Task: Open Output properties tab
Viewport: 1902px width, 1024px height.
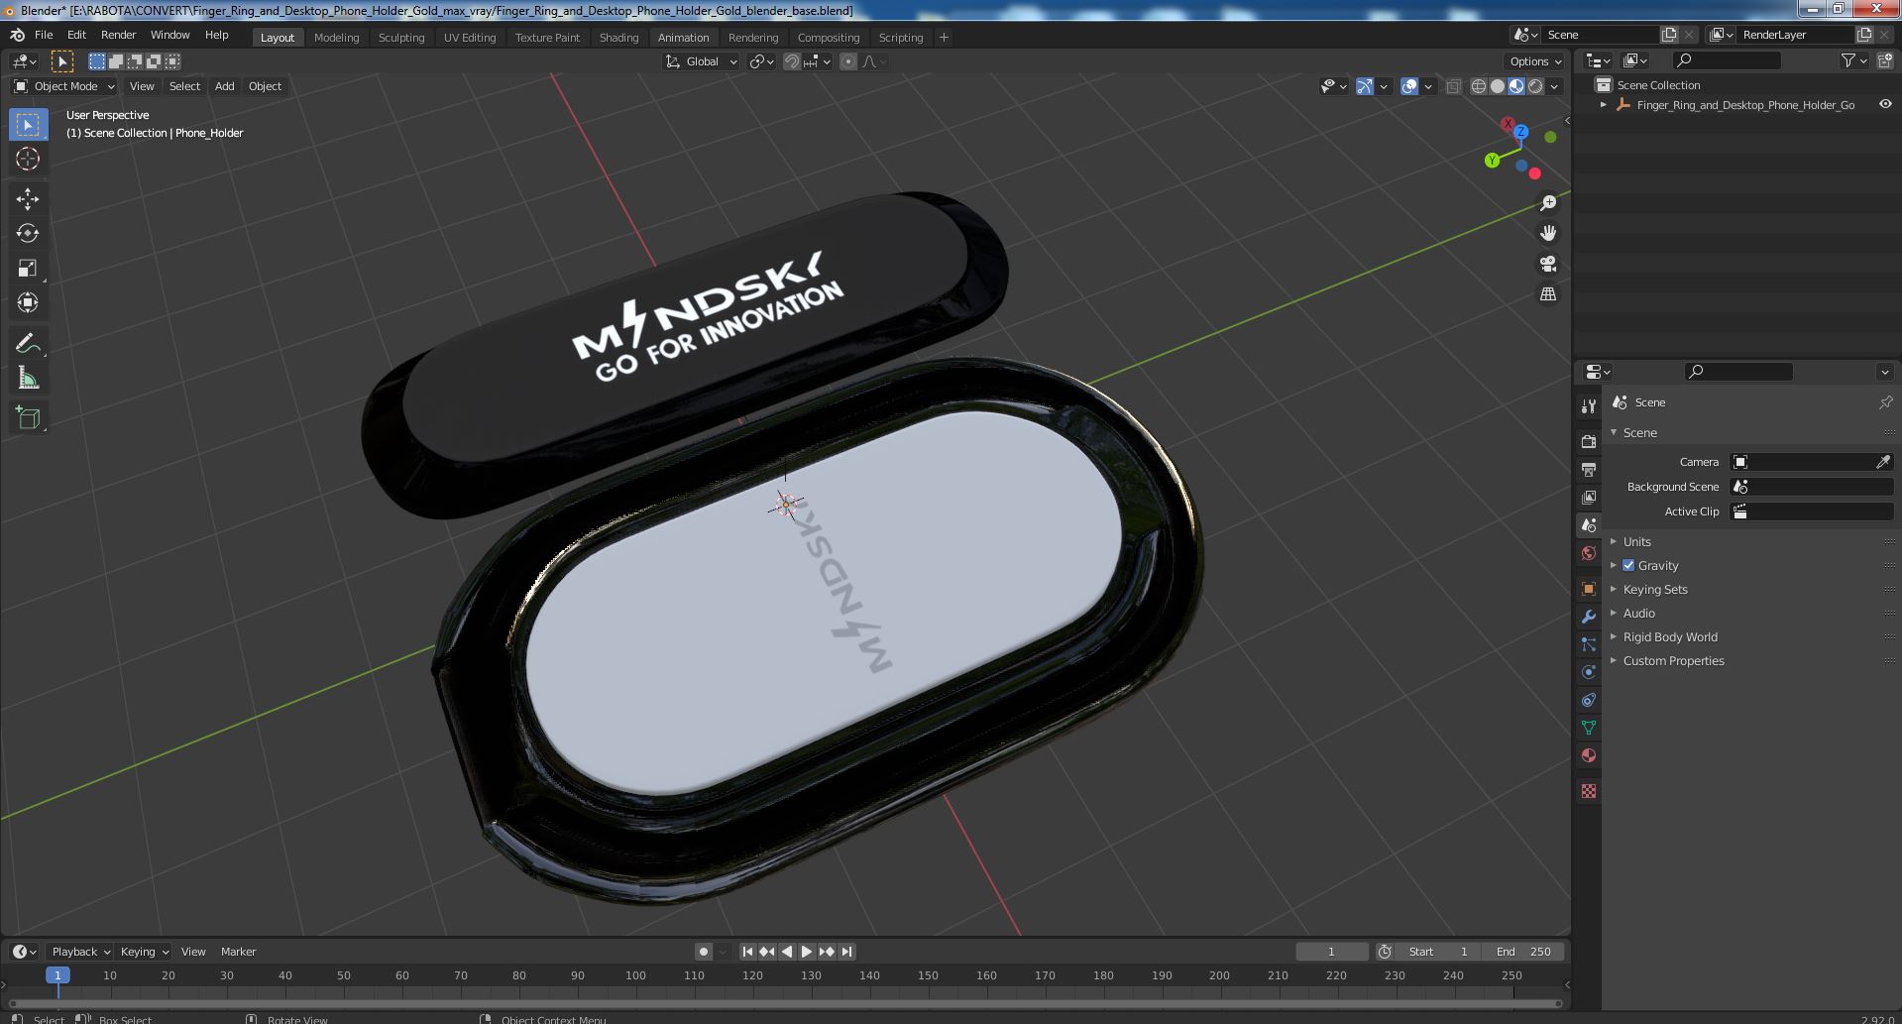Action: (x=1589, y=469)
